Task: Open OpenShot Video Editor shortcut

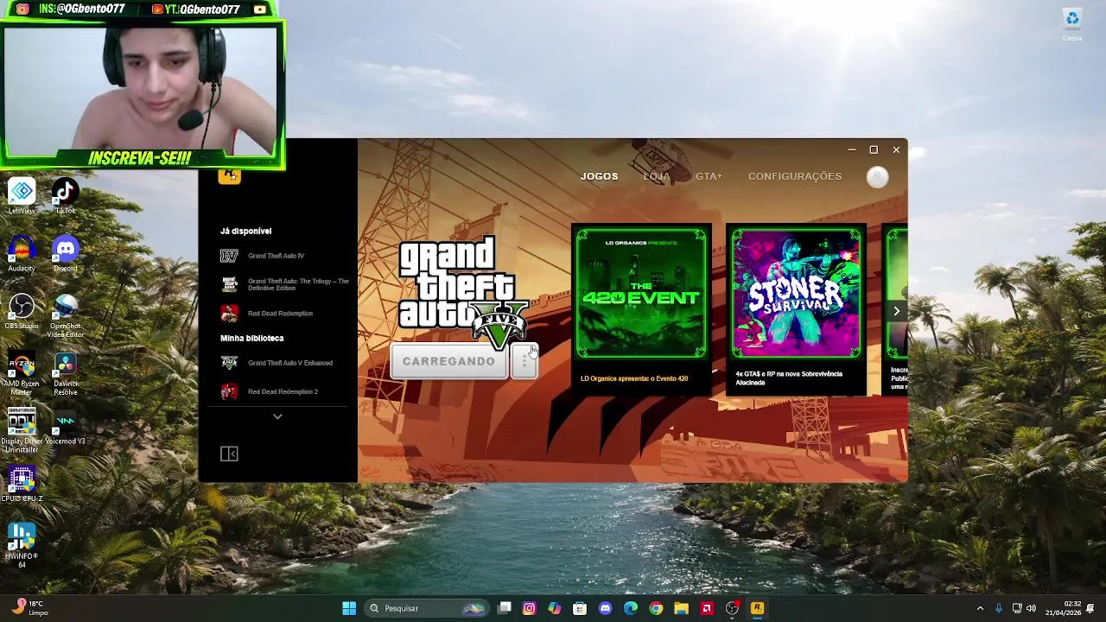Action: click(x=65, y=316)
